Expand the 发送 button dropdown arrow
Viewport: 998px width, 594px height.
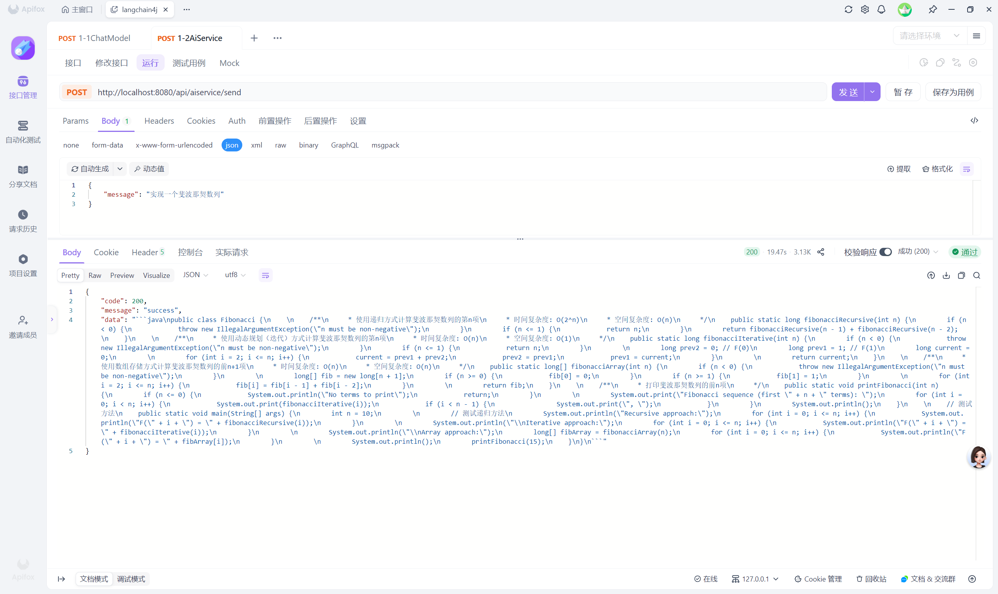[872, 92]
